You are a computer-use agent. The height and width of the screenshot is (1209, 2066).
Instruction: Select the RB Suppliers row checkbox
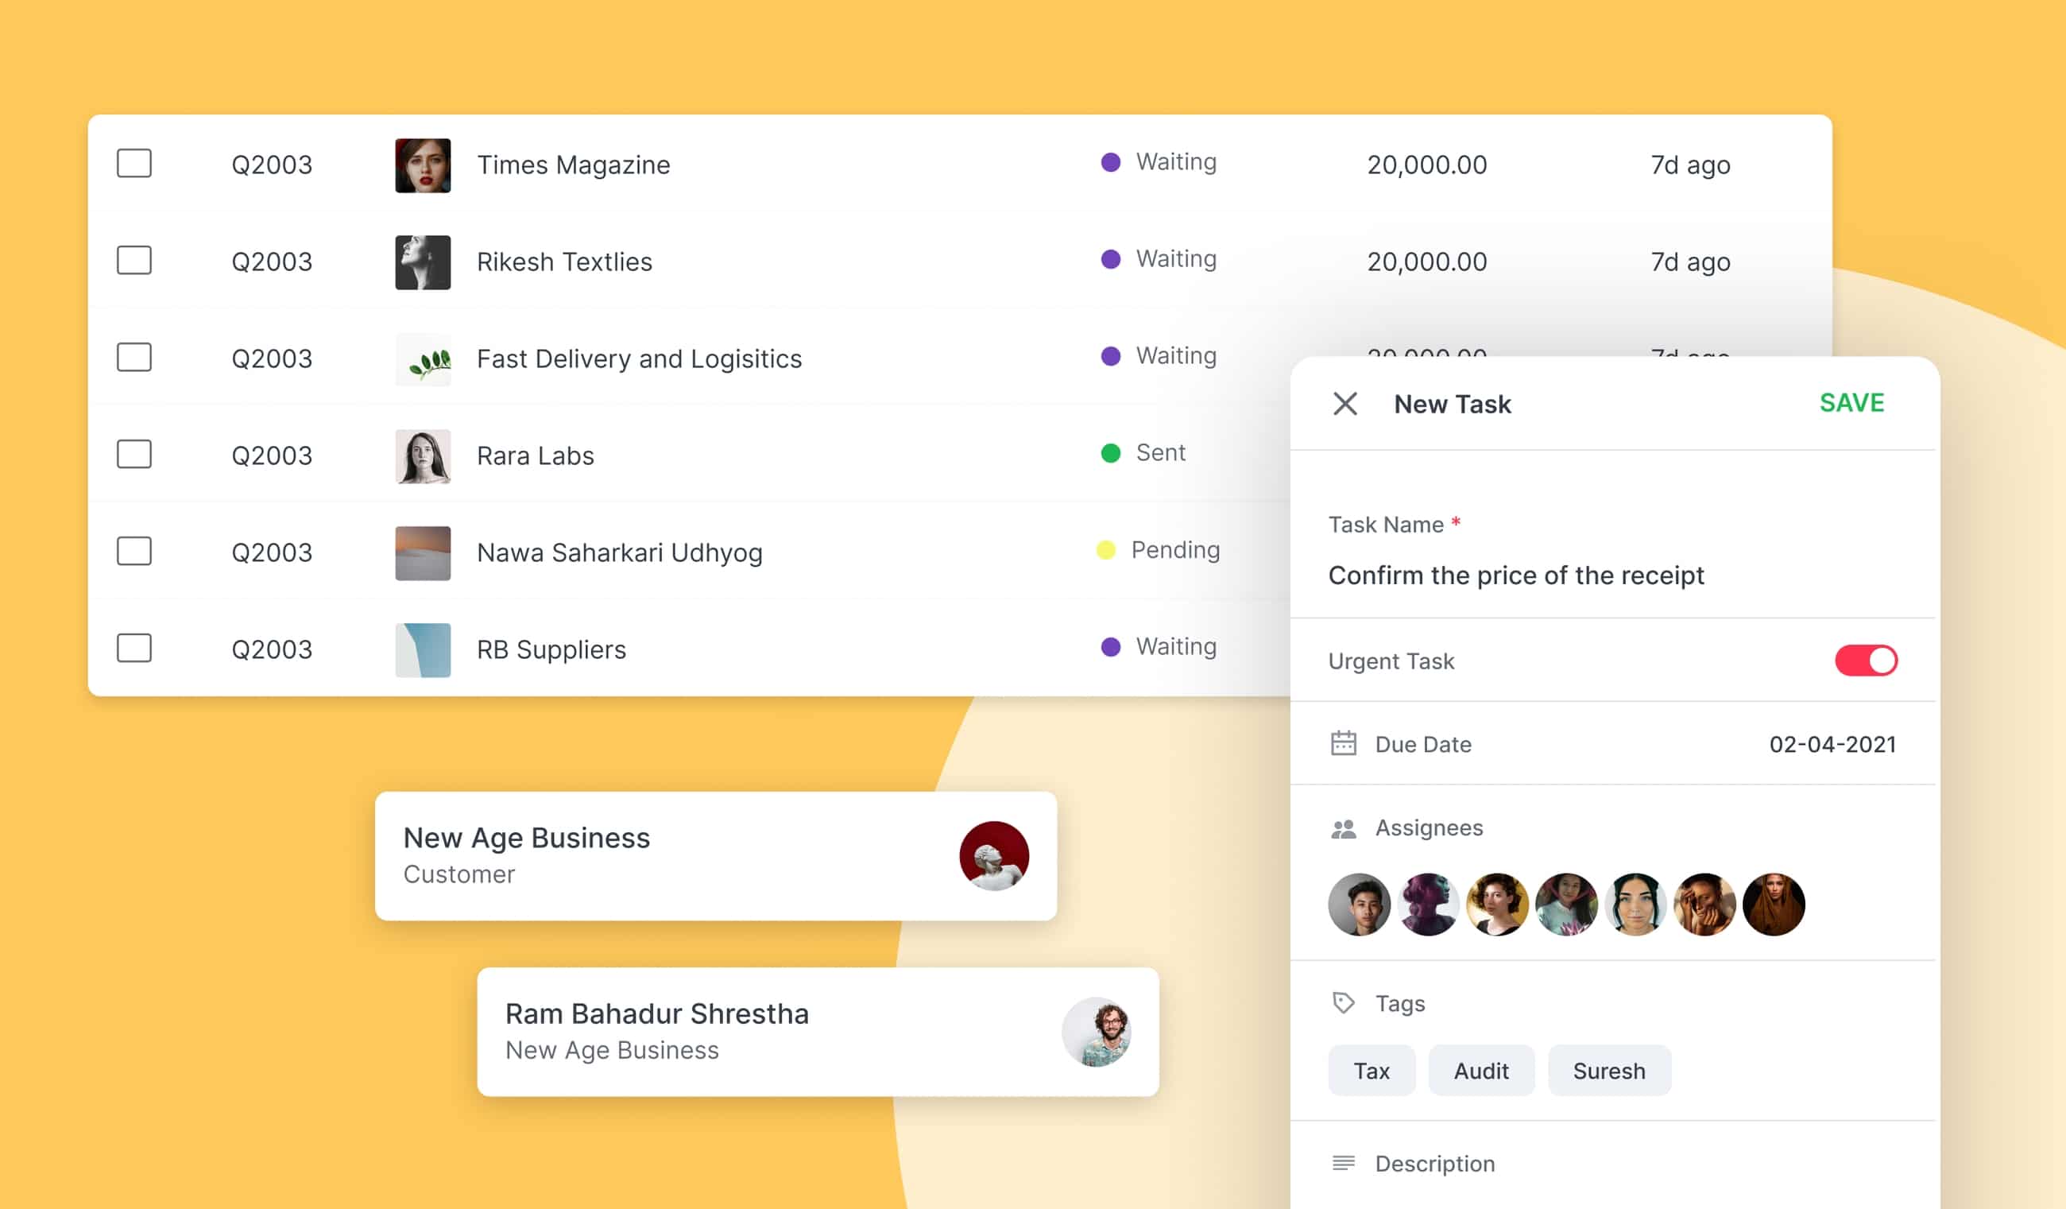133,648
